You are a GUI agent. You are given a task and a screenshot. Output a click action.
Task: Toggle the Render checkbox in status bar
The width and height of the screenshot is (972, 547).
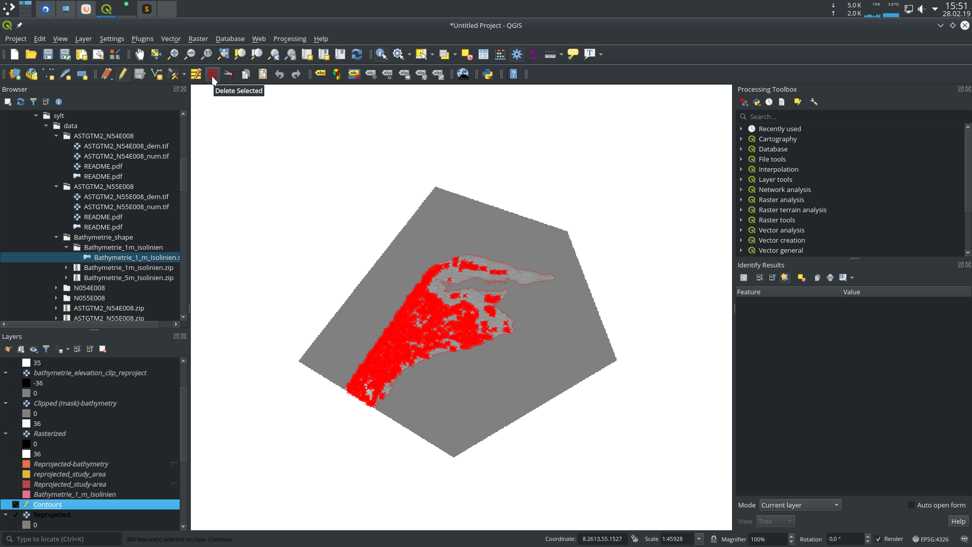878,539
